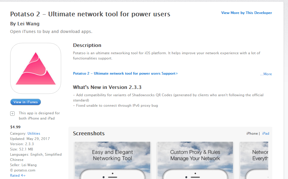Open the Custom Proxy & Rules screenshot
The height and width of the screenshot is (179, 288).
(x=195, y=160)
